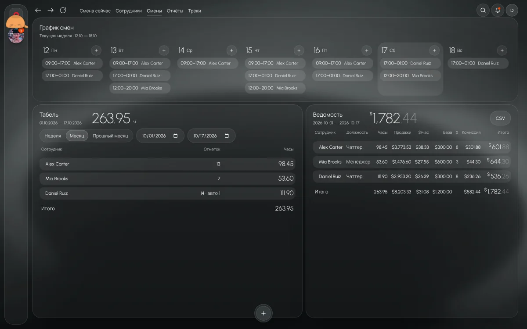This screenshot has width=527, height=329.
Task: Open the calendar picker for 10/01/2026 date
Action: [176, 136]
